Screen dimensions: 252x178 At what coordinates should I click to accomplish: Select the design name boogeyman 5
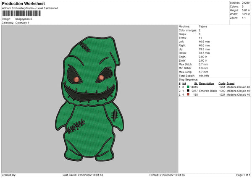[24, 19]
